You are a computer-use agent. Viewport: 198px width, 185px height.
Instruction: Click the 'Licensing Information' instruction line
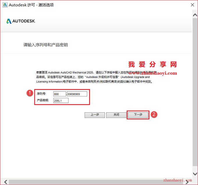tap(94, 82)
